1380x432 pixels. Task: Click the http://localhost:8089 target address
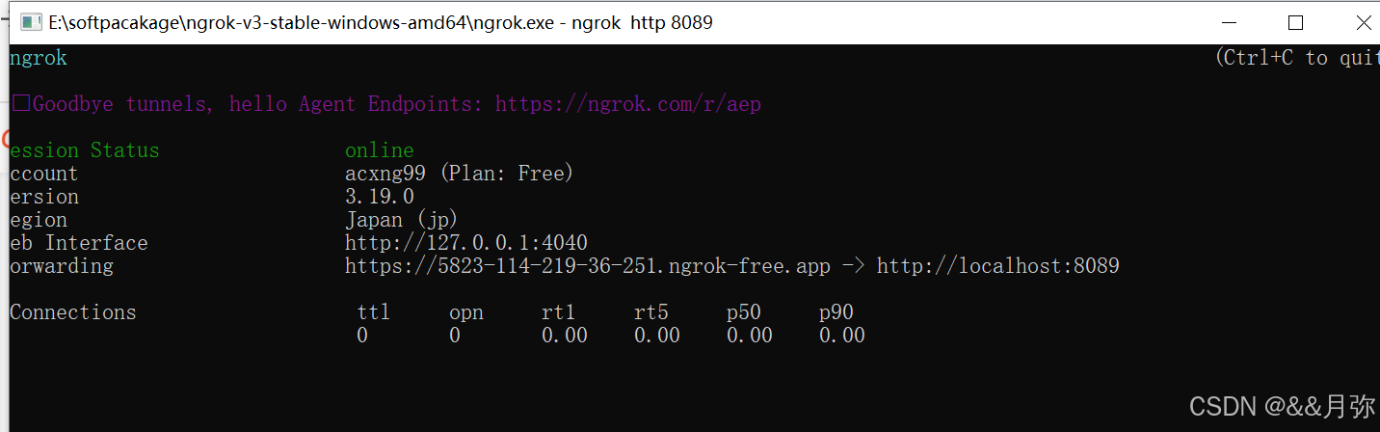(x=998, y=266)
